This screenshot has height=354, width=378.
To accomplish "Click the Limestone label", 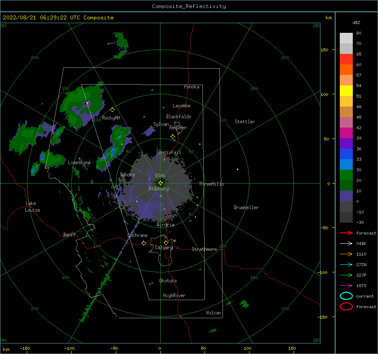I will 79,162.
